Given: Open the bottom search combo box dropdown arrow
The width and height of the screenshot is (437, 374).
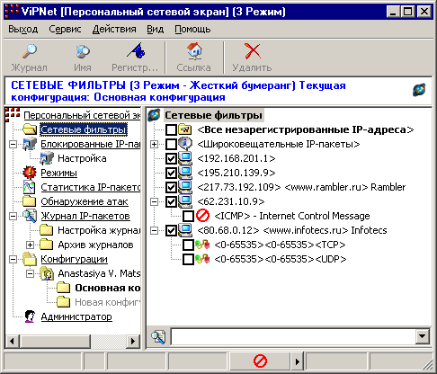Looking at the screenshot, I should point(422,336).
